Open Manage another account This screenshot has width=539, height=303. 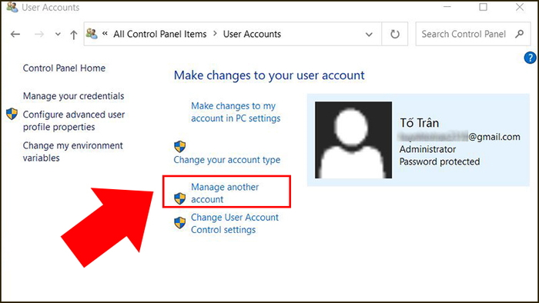[225, 193]
